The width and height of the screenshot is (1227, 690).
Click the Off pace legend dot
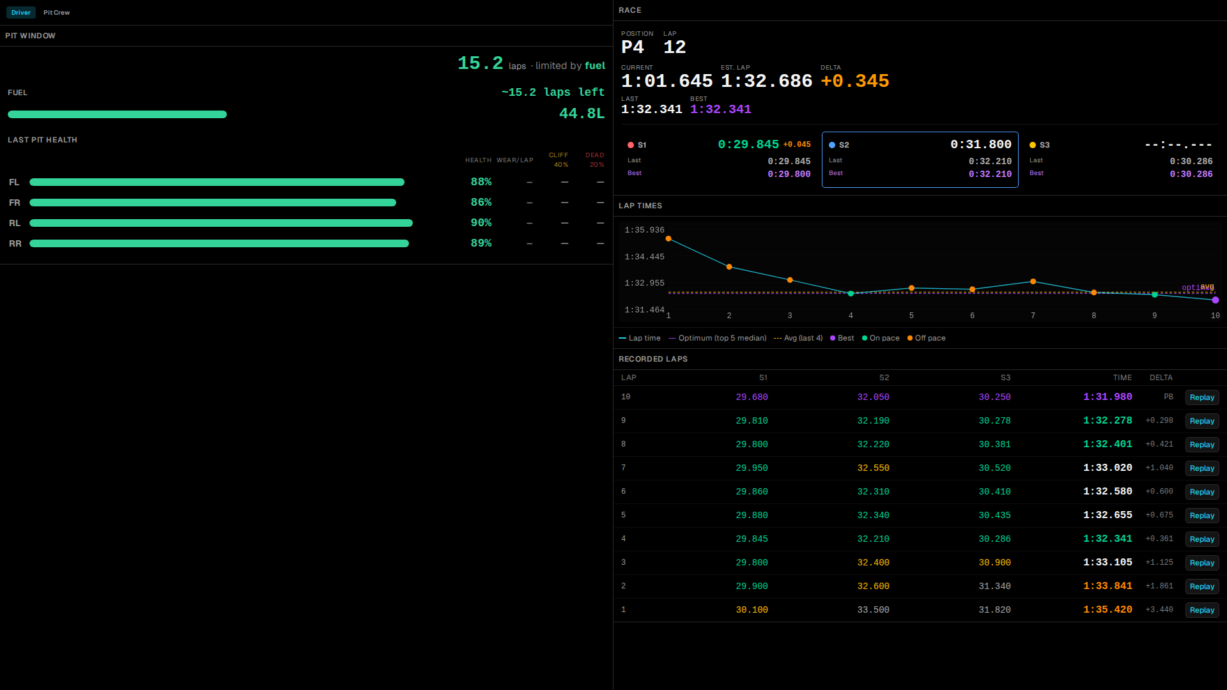[910, 339]
